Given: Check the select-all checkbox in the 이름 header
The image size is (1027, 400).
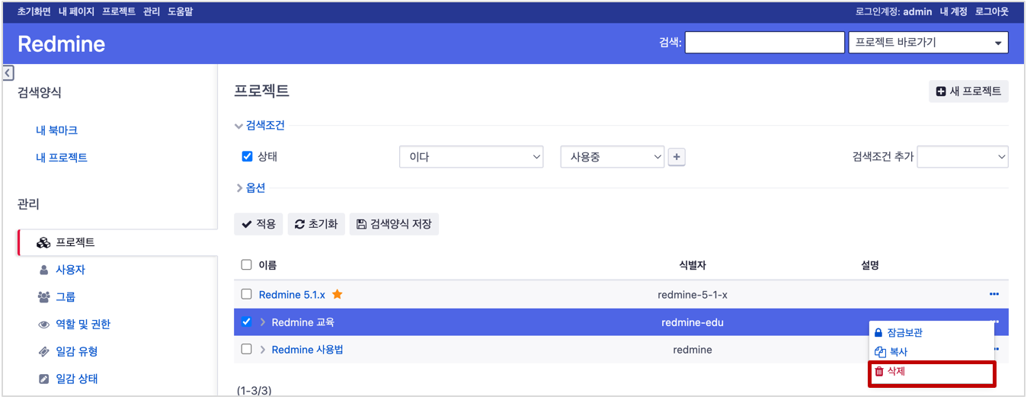Looking at the screenshot, I should tap(246, 265).
